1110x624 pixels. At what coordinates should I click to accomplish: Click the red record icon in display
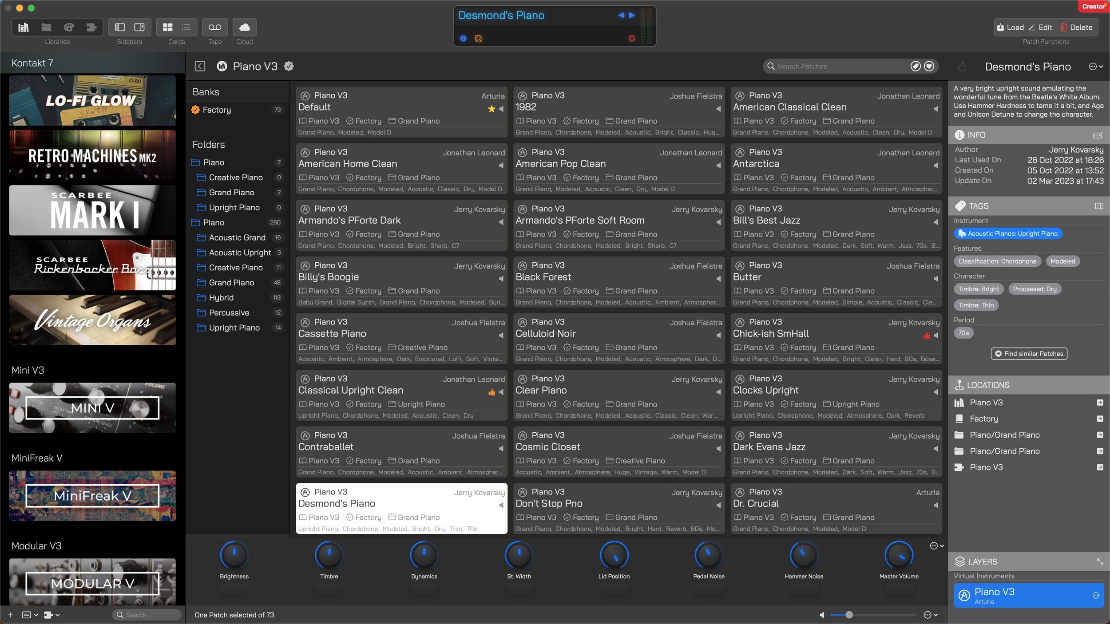(631, 39)
